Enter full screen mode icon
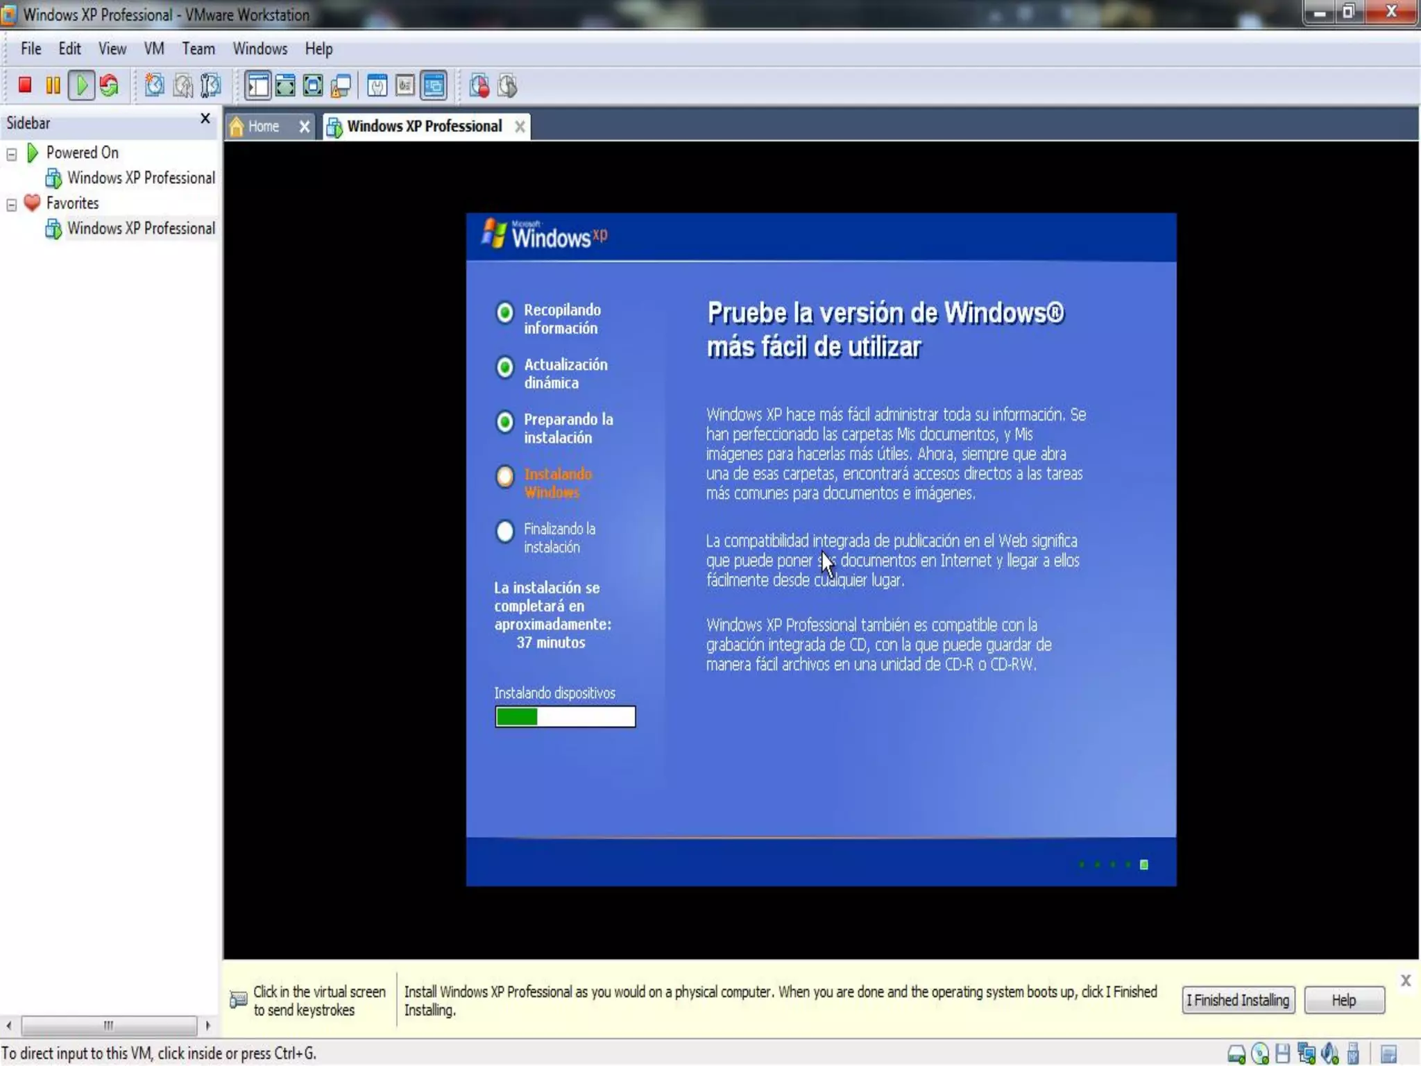Screen dimensions: 1421x1066 pyautogui.click(x=285, y=85)
